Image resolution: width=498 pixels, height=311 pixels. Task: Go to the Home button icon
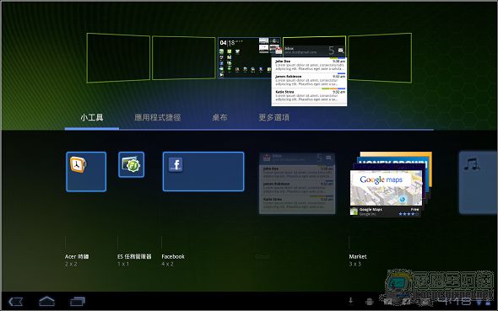[46, 301]
